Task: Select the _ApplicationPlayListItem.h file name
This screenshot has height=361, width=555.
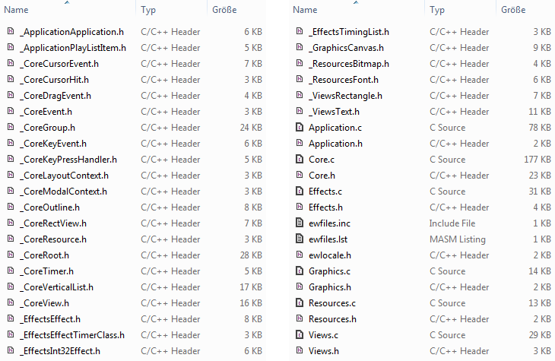Action: [73, 48]
